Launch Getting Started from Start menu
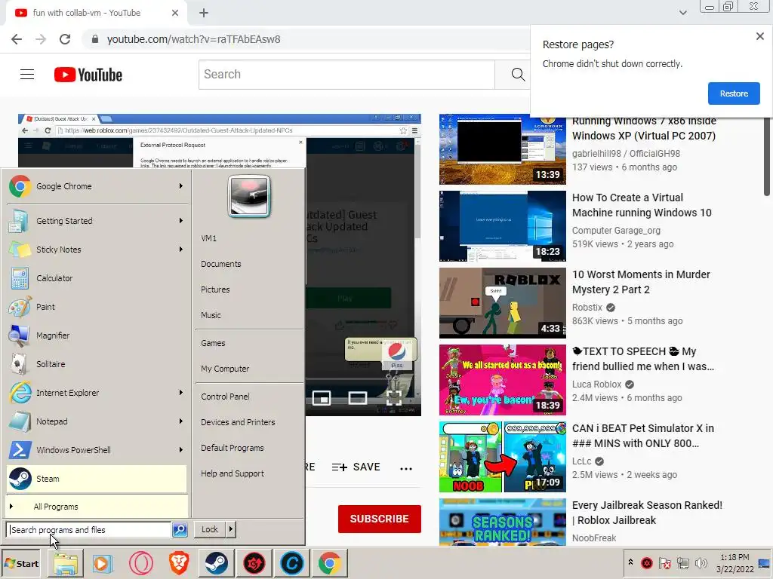This screenshot has width=773, height=579. pos(97,221)
